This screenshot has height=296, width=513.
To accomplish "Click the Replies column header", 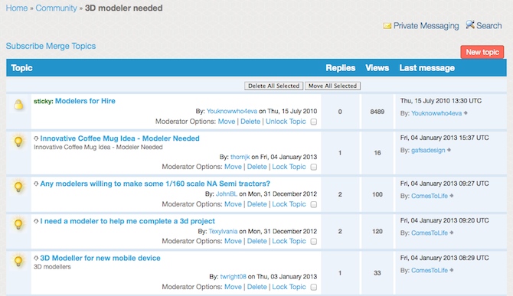I will point(340,68).
